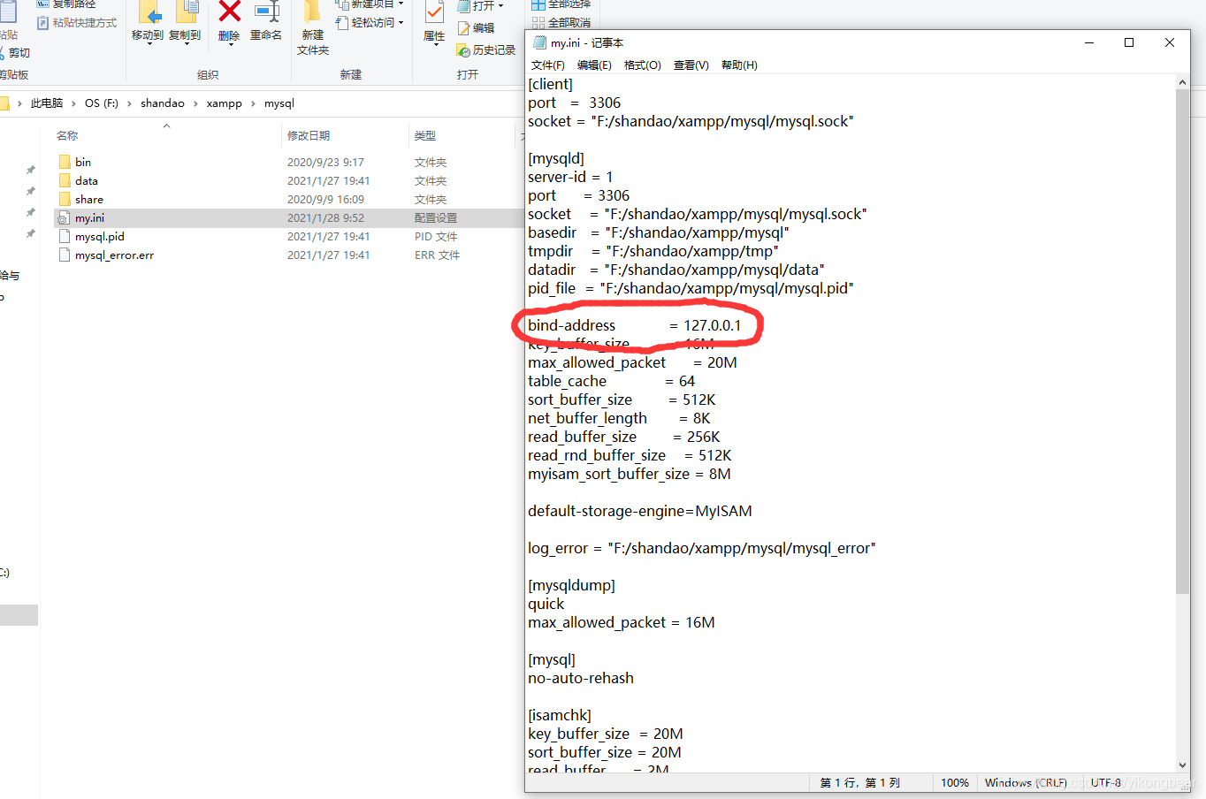Open Notepad 帮助(H) menu
Image resolution: width=1206 pixels, height=799 pixels.
(x=739, y=65)
